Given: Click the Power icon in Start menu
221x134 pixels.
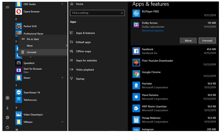Looking at the screenshot, I should tap(7, 127).
